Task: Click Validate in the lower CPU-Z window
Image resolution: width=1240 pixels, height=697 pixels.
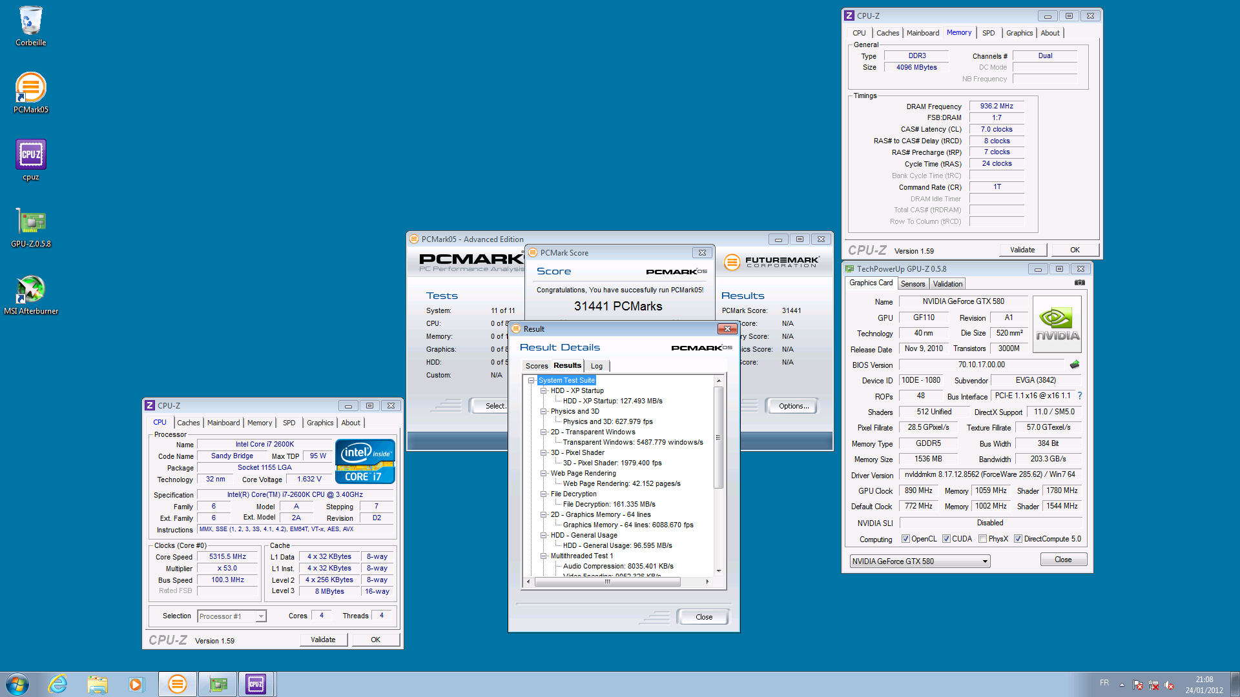Action: 323,640
